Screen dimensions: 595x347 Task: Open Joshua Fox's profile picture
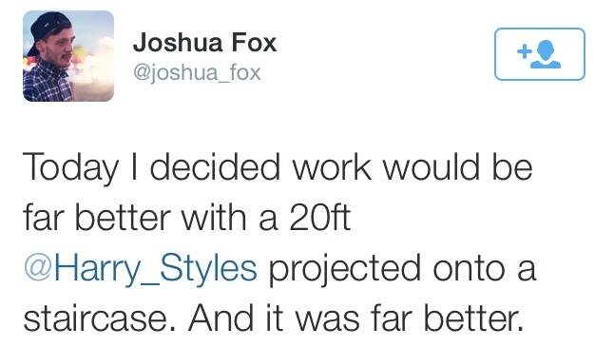(68, 56)
